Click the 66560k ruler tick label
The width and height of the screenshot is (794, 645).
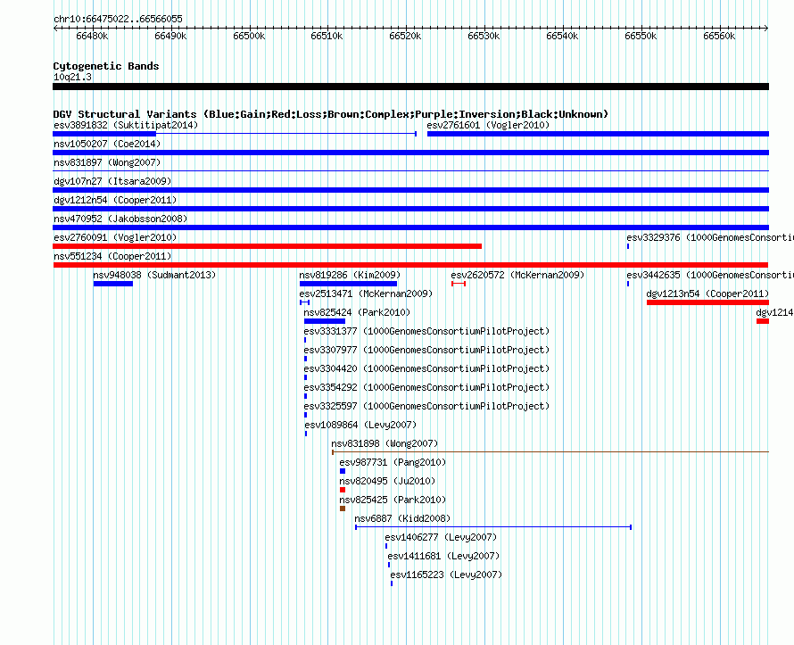719,36
